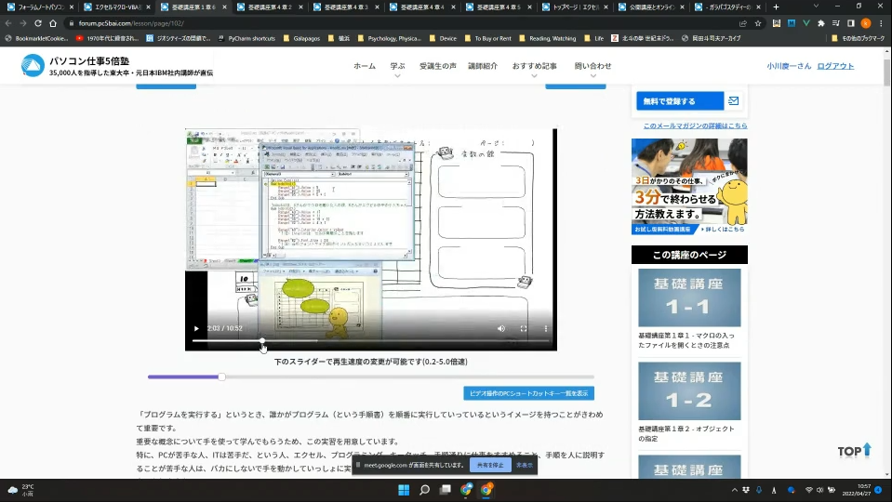The width and height of the screenshot is (892, 502).
Task: Click the TOP arrow to scroll up
Action: (855, 451)
